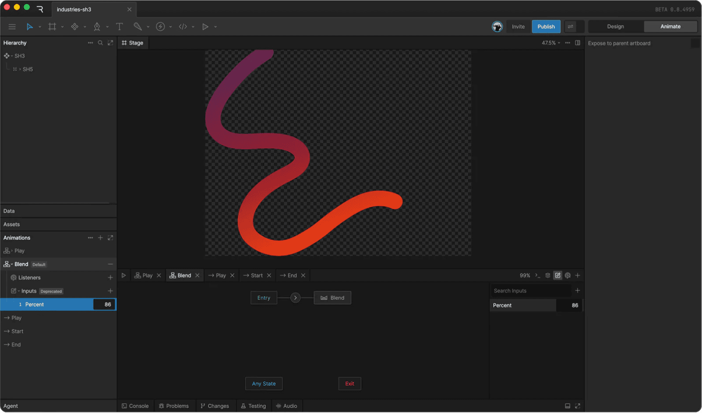Expand the SH5 hierarchy item
Screen dimensions: 702x413
(20, 69)
